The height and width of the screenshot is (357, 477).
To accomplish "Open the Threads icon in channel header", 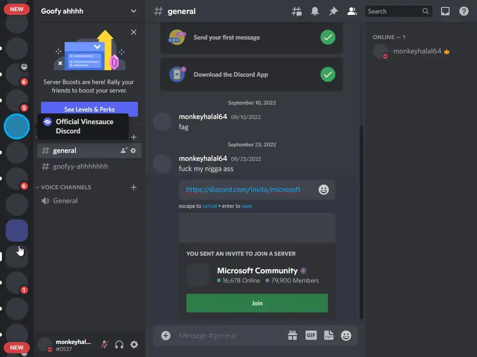I will tap(297, 12).
